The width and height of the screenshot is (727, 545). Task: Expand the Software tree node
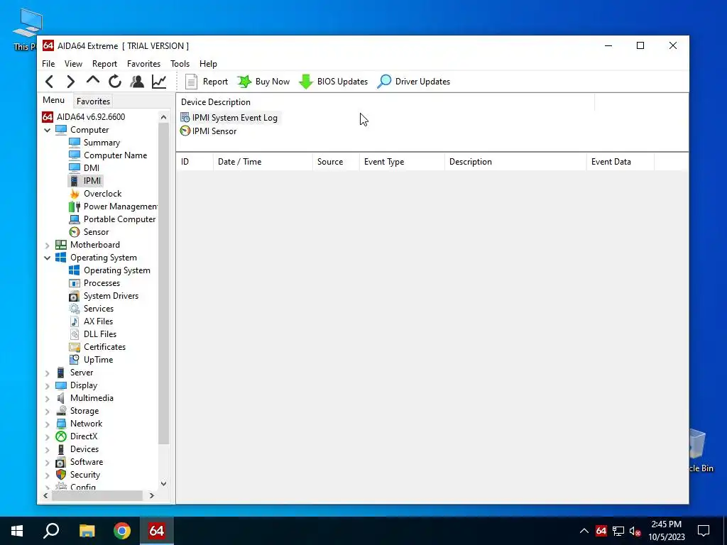click(x=48, y=463)
